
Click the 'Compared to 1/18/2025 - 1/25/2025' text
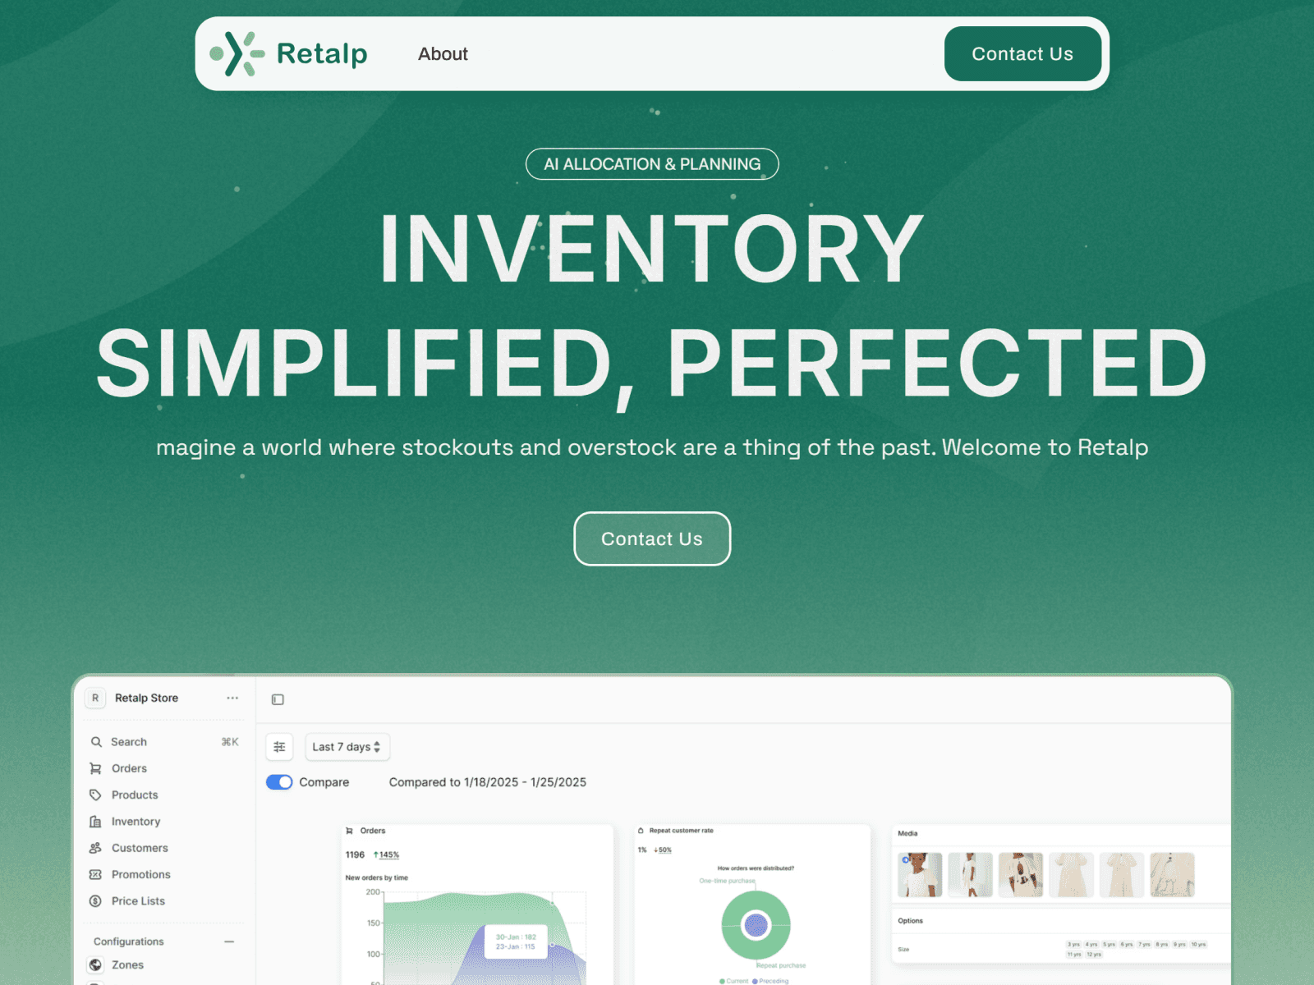488,782
